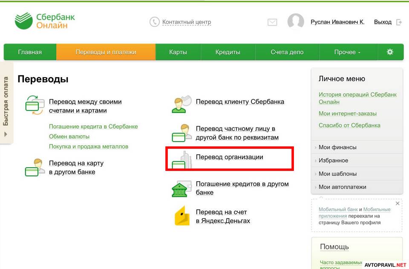Image resolution: width=409 pixels, height=269 pixels.
Task: Click the envelope messages icon
Action: pos(272,22)
